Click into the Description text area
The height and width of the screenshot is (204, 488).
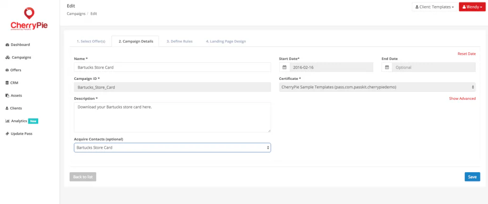173,117
